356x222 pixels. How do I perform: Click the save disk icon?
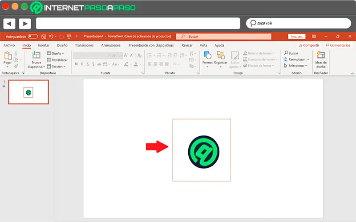44,36
